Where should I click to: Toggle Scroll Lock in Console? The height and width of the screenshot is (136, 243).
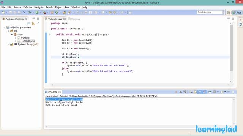(195, 92)
